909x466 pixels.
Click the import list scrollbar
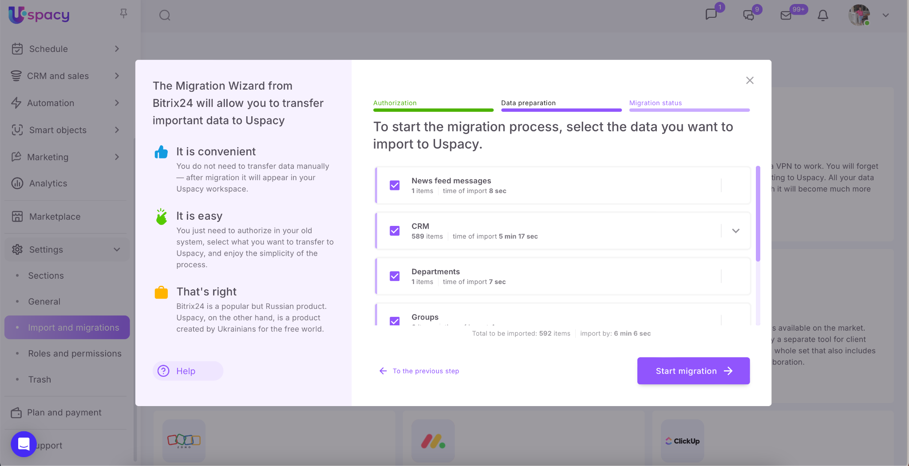pyautogui.click(x=758, y=214)
